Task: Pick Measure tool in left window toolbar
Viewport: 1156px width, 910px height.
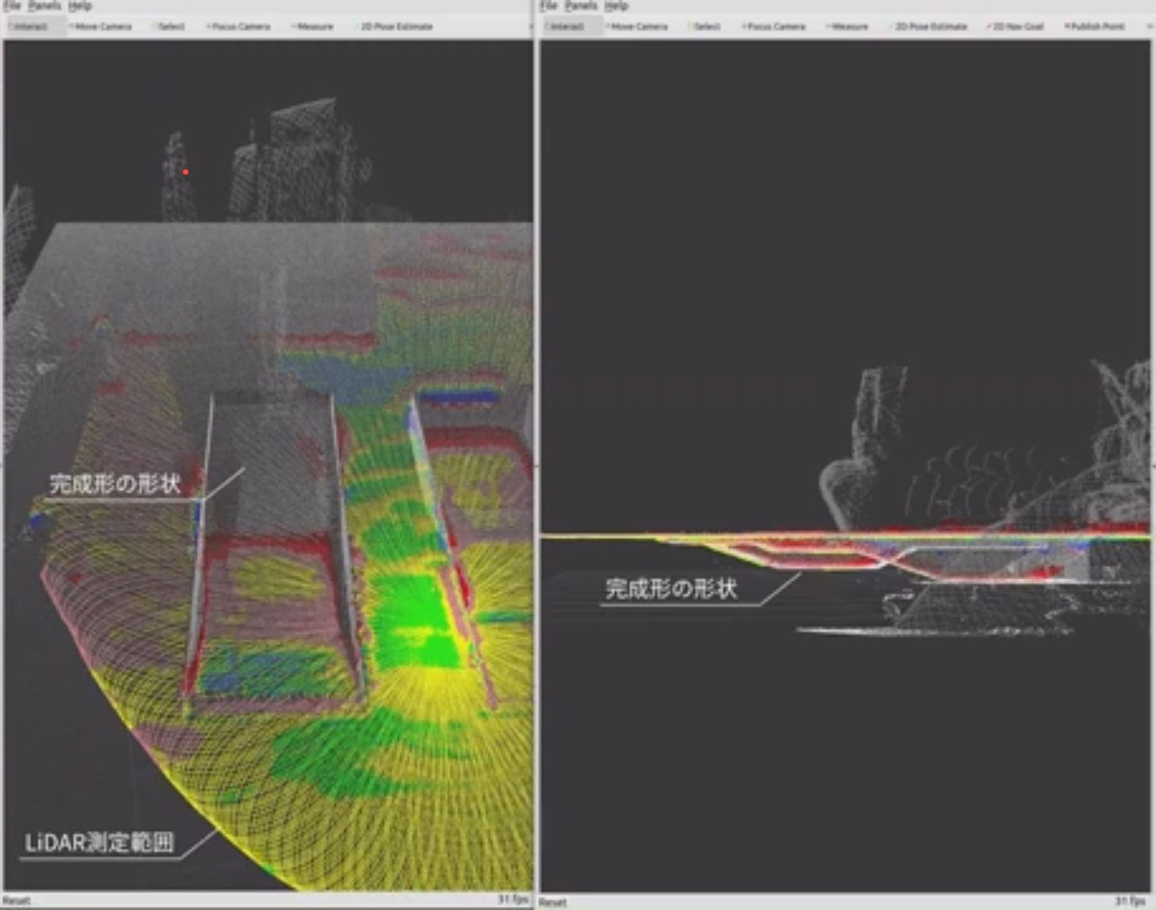Action: (312, 26)
